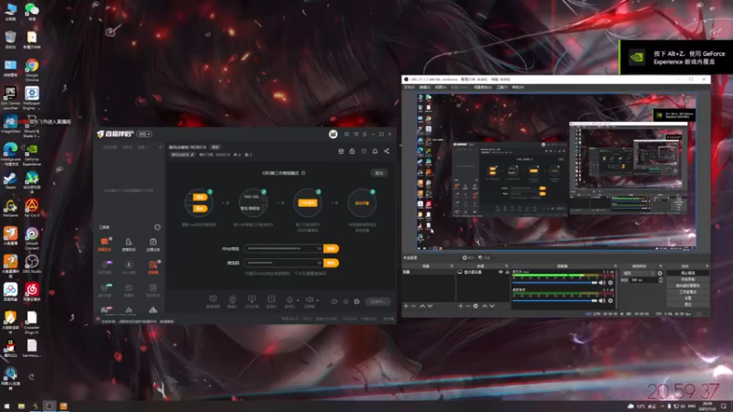Copy the stream code with orange button
The height and width of the screenshot is (412, 733).
click(331, 263)
